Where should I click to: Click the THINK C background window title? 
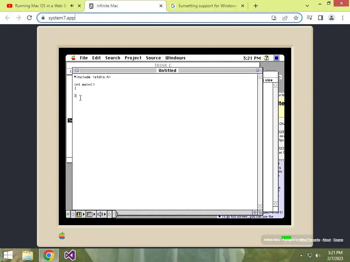163,65
